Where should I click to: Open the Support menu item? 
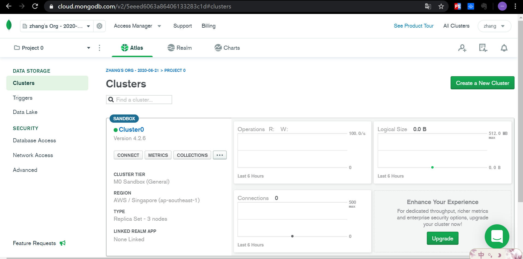point(183,26)
